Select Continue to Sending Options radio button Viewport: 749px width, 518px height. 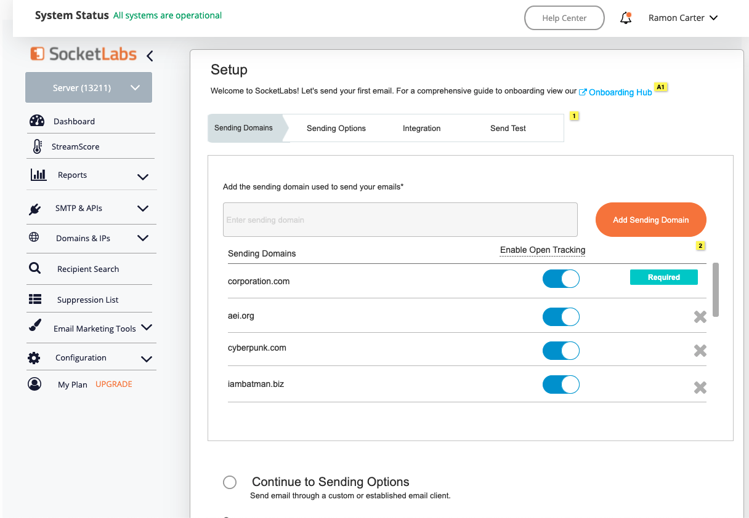click(230, 482)
